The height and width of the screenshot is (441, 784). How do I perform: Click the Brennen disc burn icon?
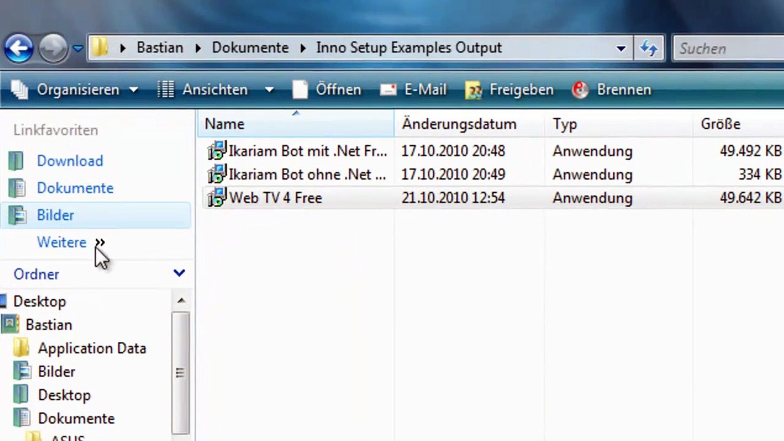[x=580, y=90]
